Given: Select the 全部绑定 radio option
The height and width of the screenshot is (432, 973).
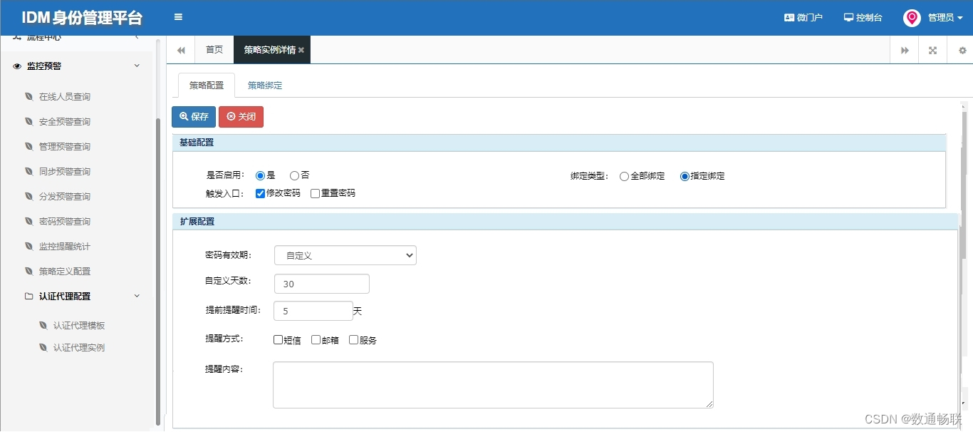Looking at the screenshot, I should click(x=624, y=176).
